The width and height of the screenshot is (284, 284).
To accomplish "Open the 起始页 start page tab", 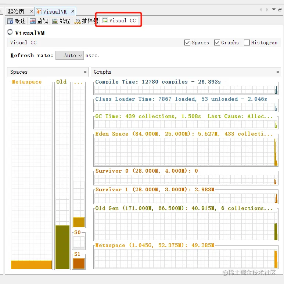I will 16,12.
